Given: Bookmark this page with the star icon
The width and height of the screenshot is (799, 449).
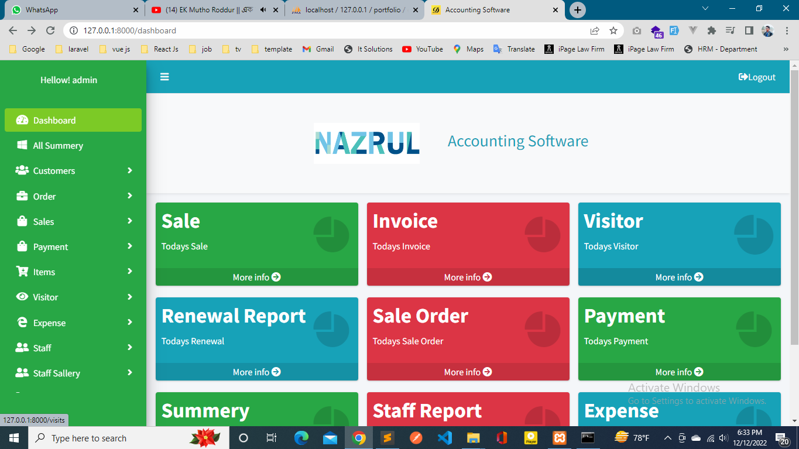Looking at the screenshot, I should click(613, 30).
